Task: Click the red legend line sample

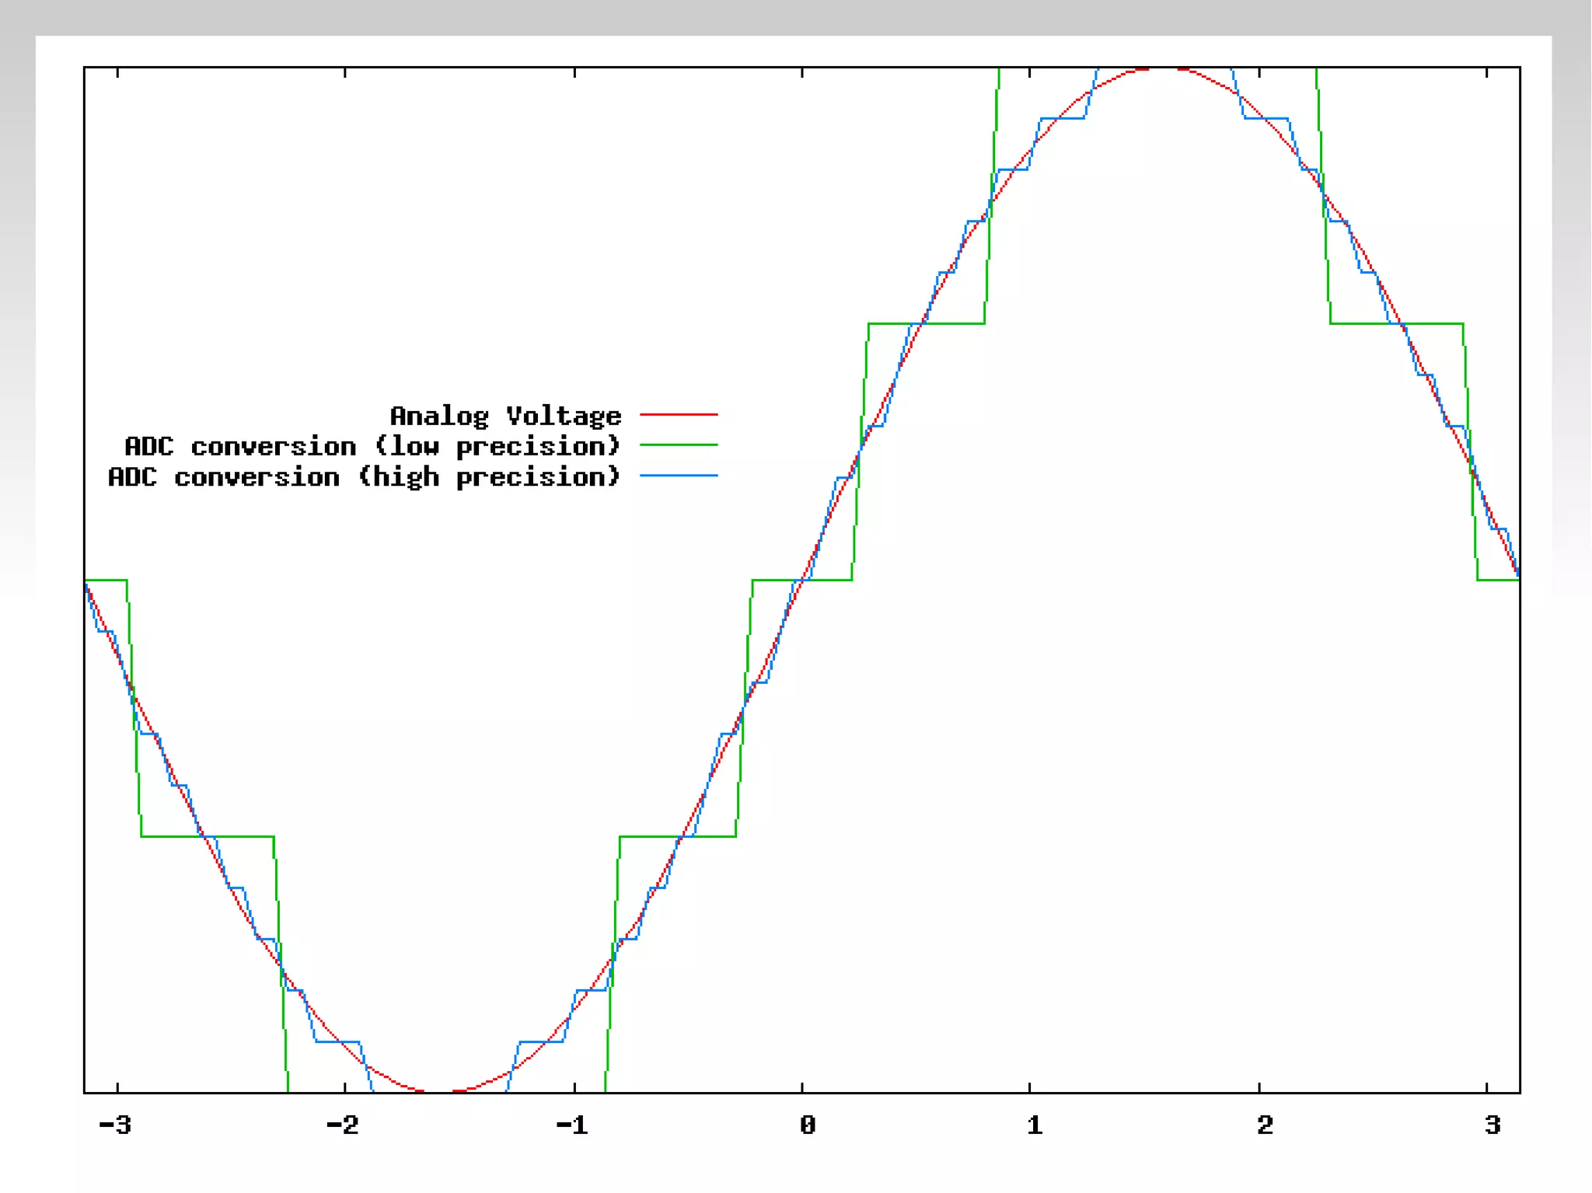Action: [678, 415]
